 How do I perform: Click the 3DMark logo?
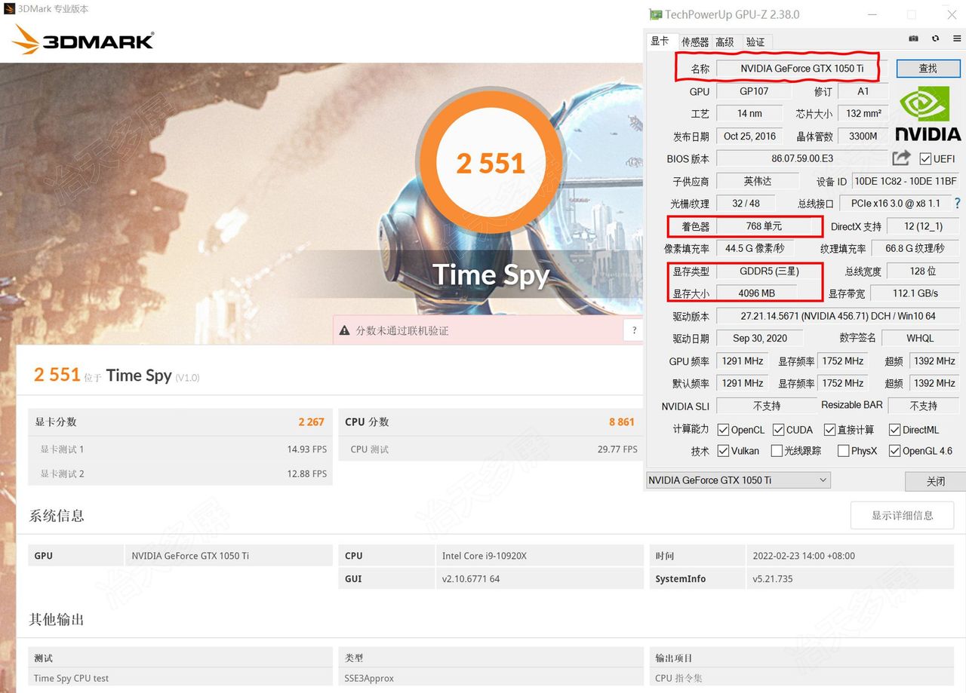[x=83, y=40]
